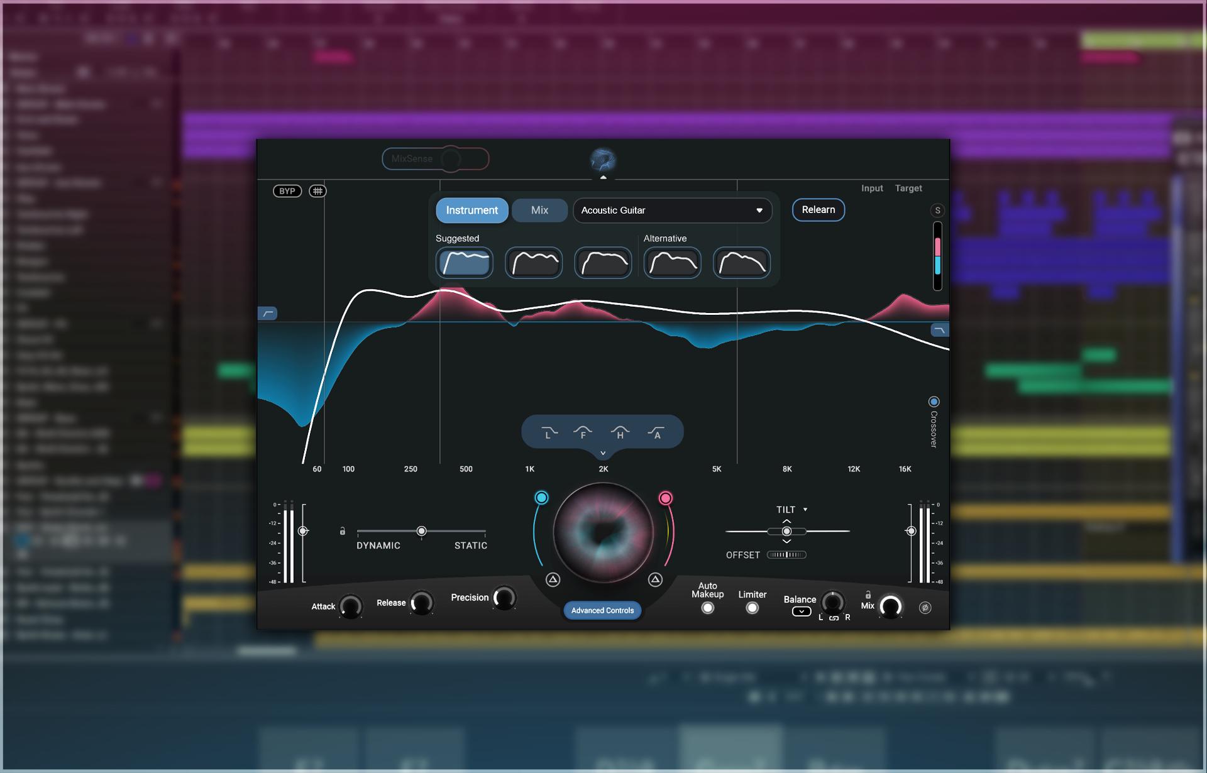Viewport: 1207px width, 773px height.
Task: Select the second Suggested curve thumbnail
Action: point(534,263)
